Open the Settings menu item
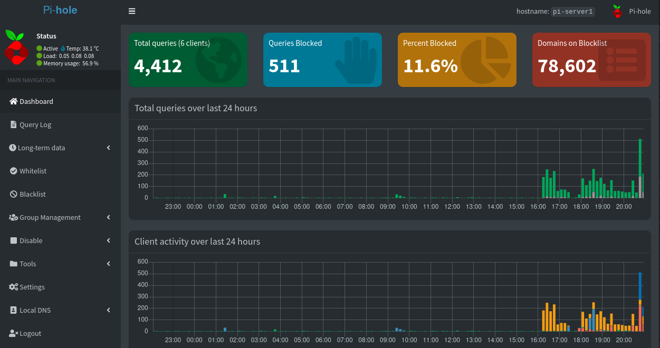The height and width of the screenshot is (348, 660). (60, 287)
